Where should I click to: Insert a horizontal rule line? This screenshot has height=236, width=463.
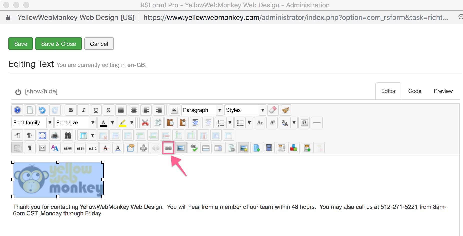point(317,123)
